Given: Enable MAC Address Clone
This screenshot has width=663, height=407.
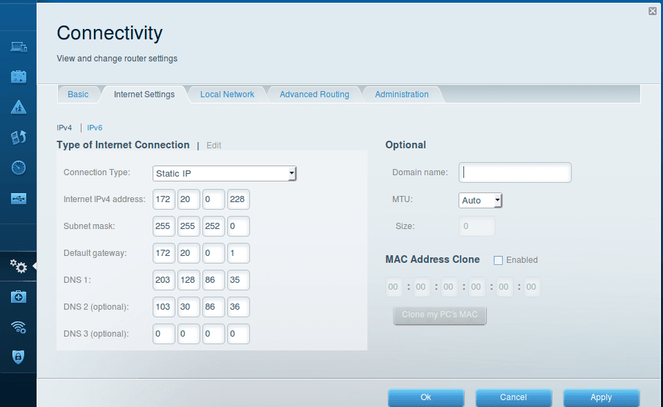Looking at the screenshot, I should [498, 260].
